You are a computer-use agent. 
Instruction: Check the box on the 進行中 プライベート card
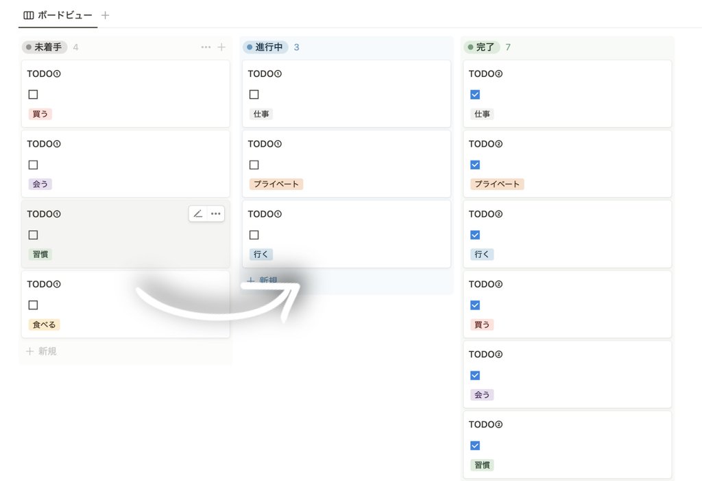(254, 165)
